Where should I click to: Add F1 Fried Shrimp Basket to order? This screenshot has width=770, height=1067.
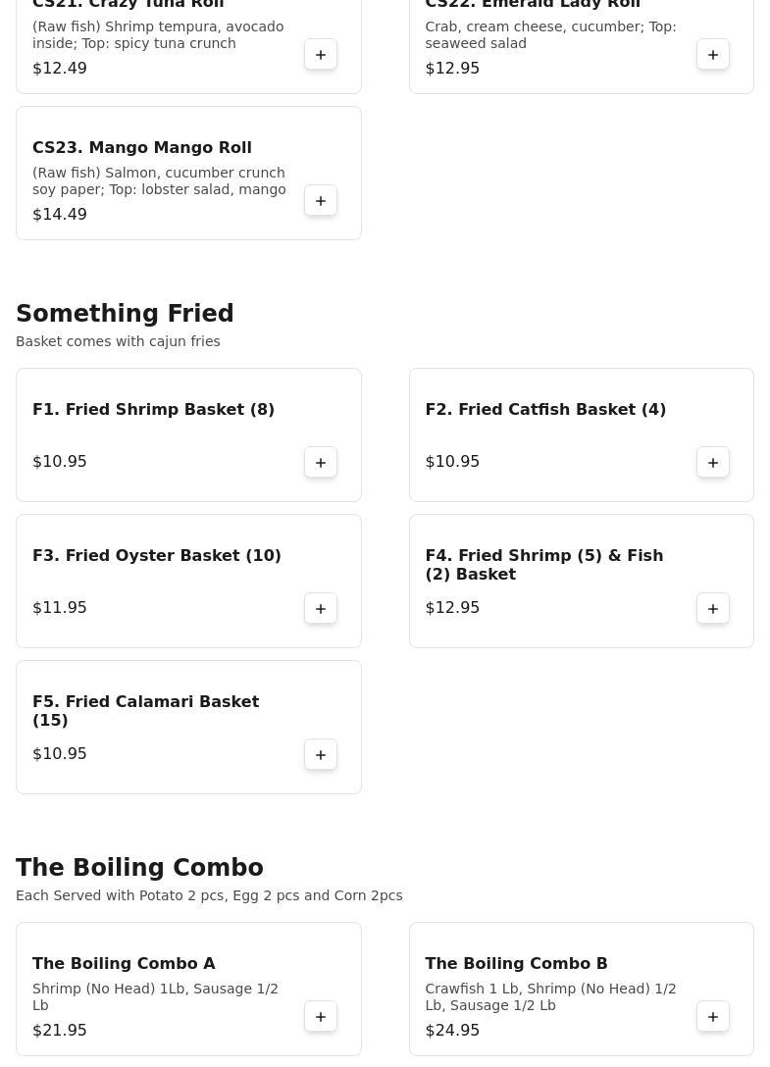tap(321, 463)
